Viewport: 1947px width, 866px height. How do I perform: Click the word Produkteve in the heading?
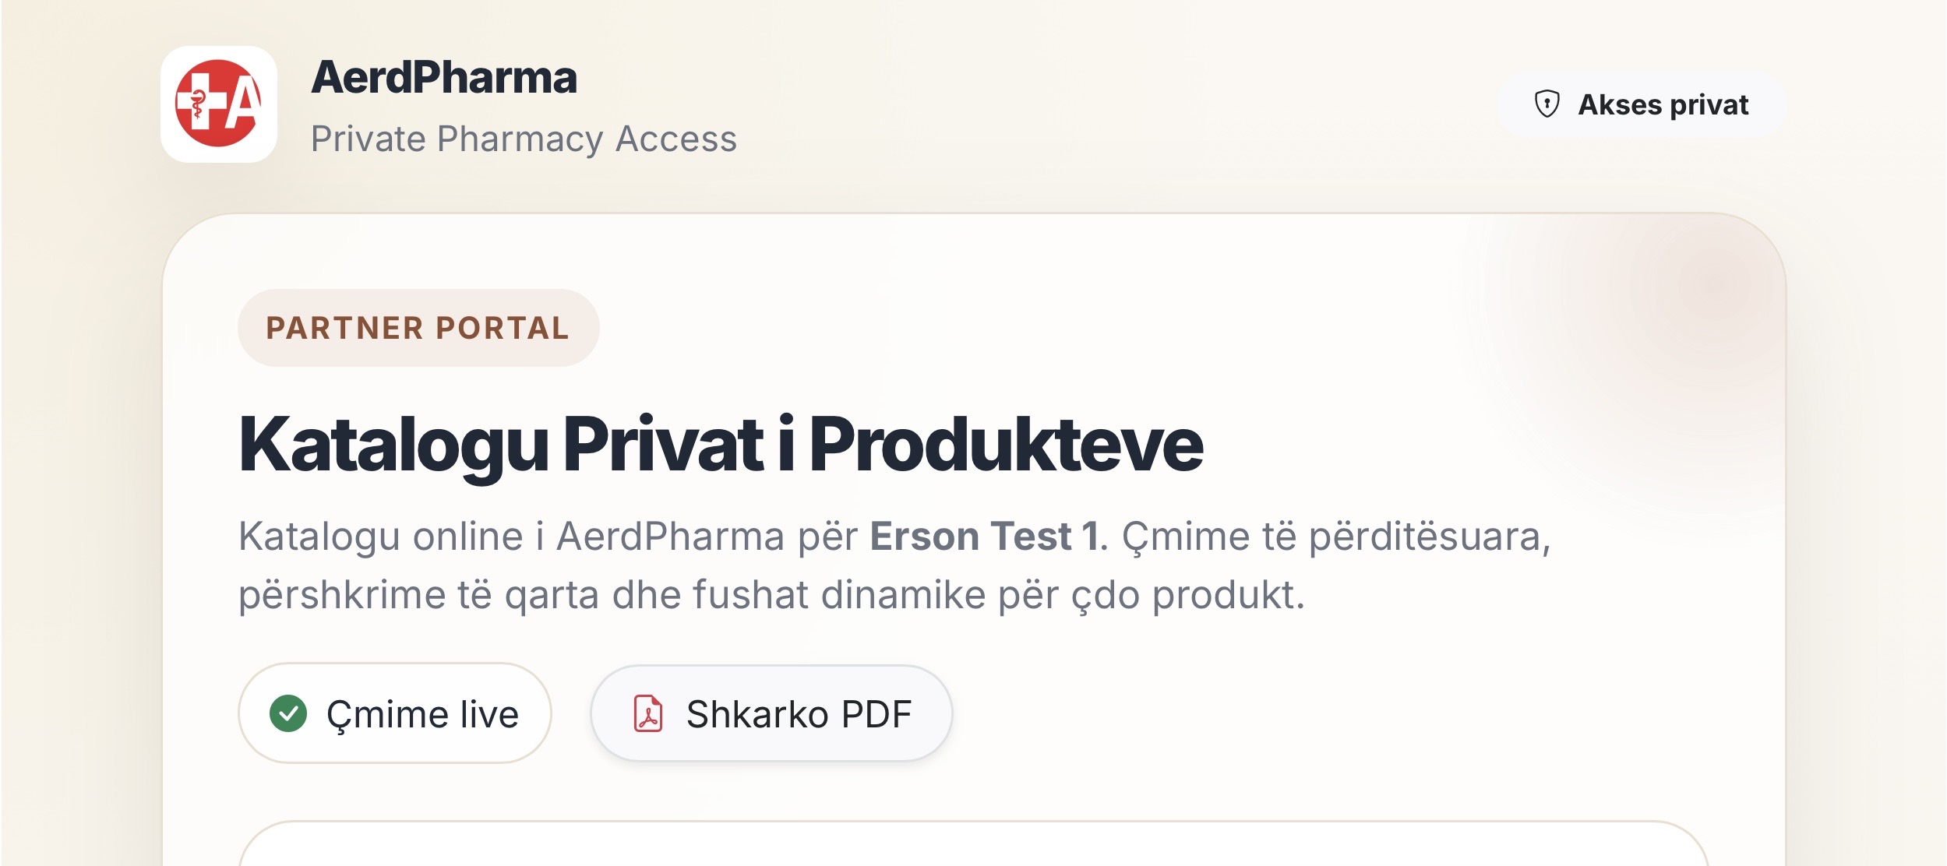pyautogui.click(x=1007, y=444)
